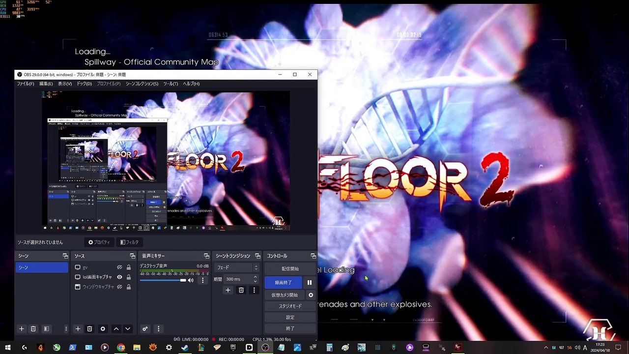Open virtual camera settings gear
The height and width of the screenshot is (354, 629).
coord(311,295)
